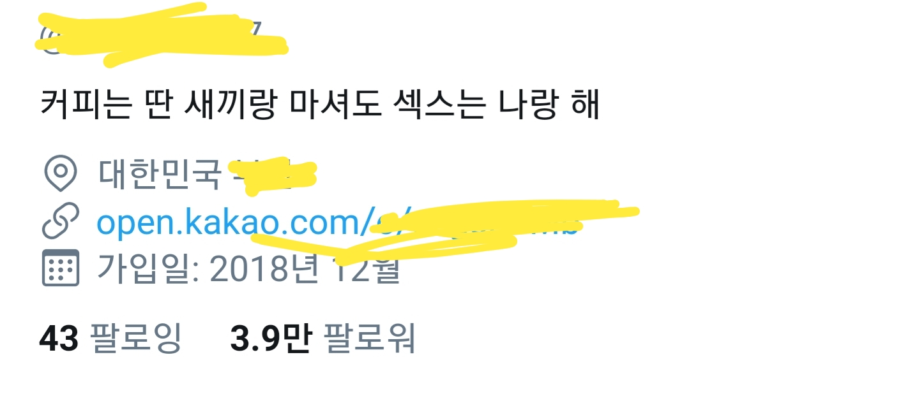Click the calendar icon beside join date
The height and width of the screenshot is (401, 917).
click(x=61, y=268)
